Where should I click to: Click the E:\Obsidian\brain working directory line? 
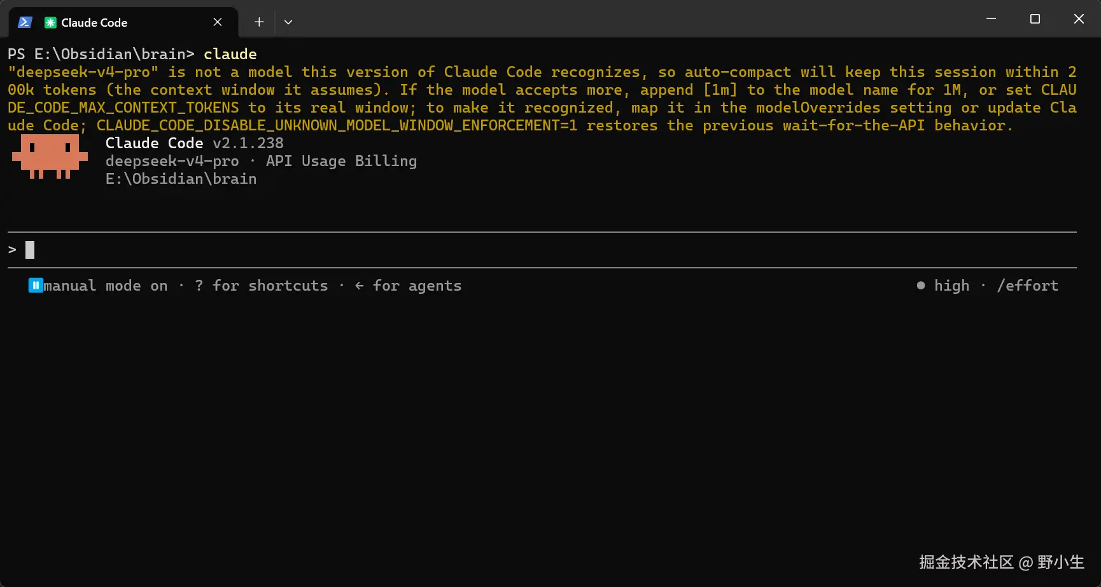[x=181, y=179]
